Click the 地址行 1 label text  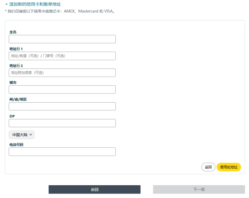[16, 49]
